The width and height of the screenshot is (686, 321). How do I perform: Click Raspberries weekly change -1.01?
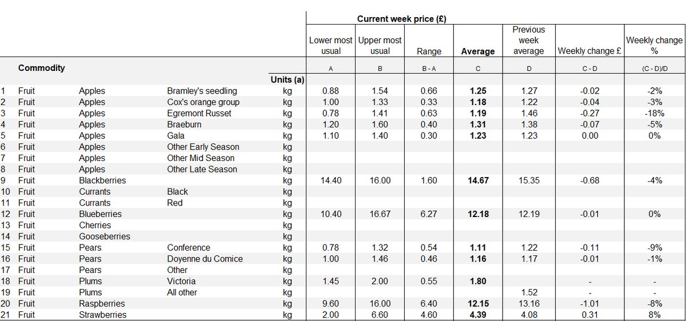point(590,303)
